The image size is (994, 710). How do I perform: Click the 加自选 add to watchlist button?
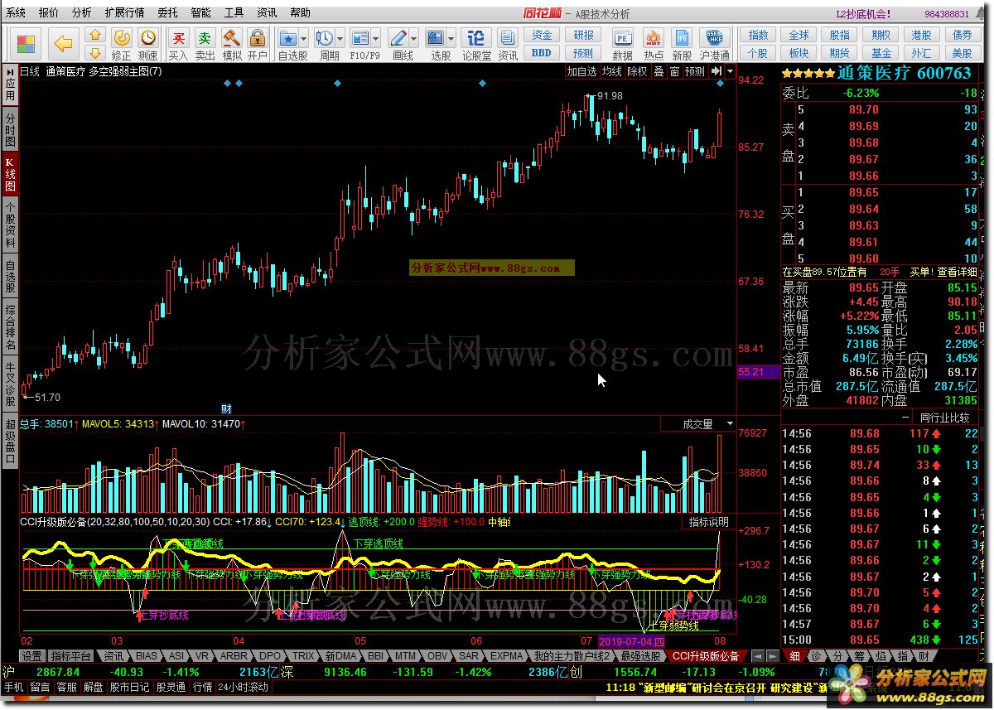click(581, 72)
